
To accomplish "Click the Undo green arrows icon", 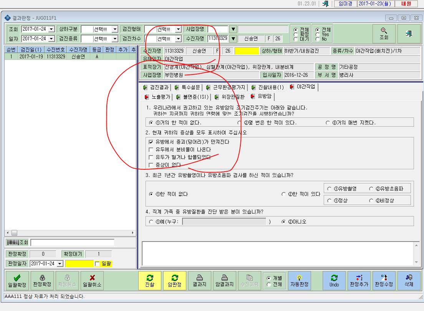I will pos(334,278).
